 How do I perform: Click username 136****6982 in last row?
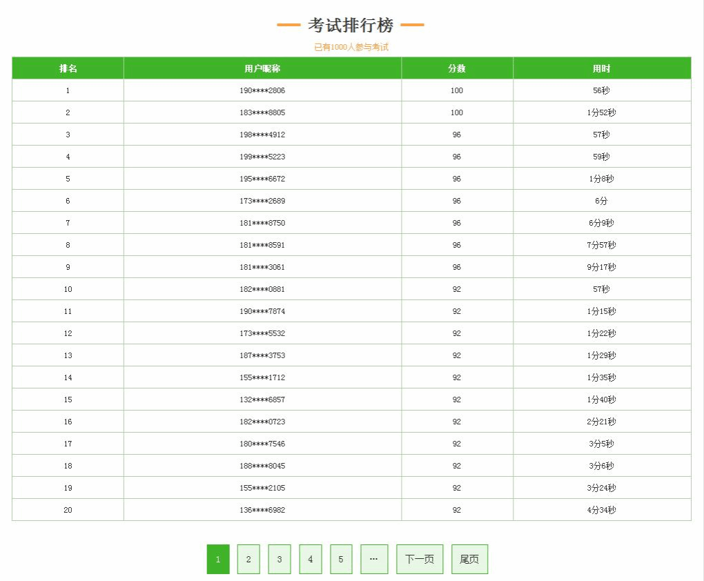(262, 510)
